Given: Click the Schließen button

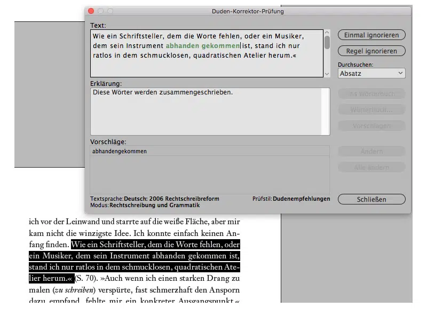Looking at the screenshot, I should [x=371, y=199].
